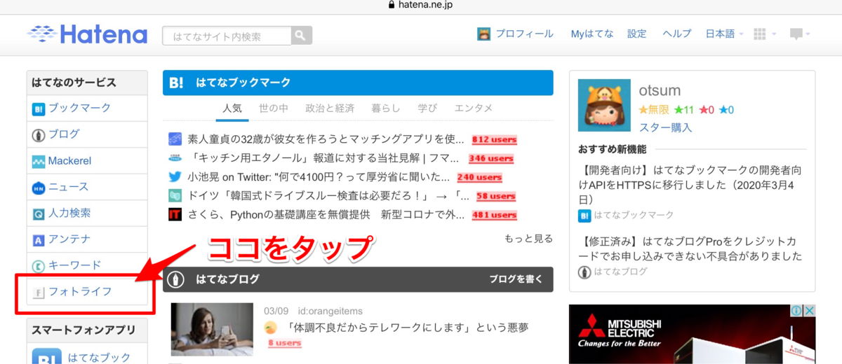The width and height of the screenshot is (842, 364).
Task: Open 設定 in header
Action: (x=637, y=34)
